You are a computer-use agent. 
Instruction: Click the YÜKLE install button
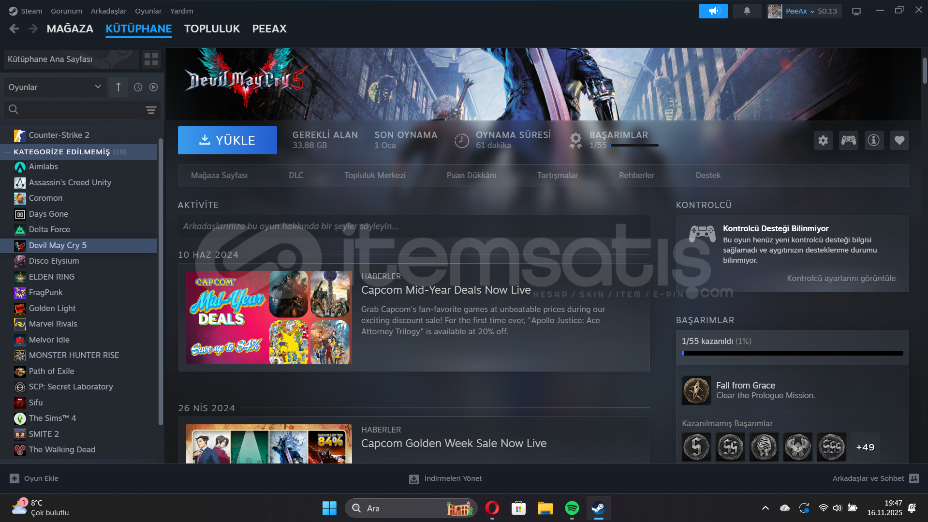(x=227, y=140)
